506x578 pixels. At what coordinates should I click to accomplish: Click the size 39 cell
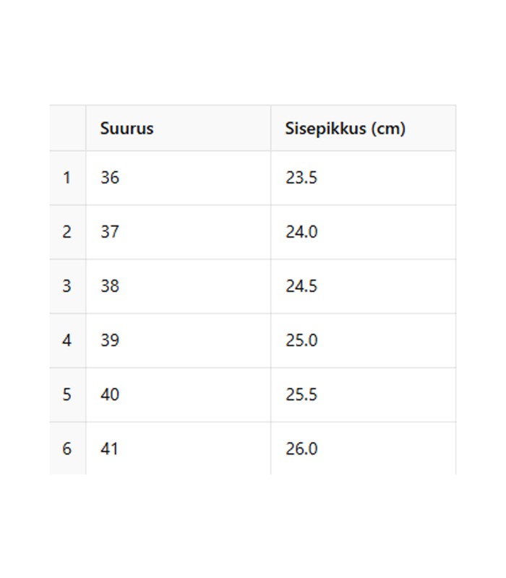pos(178,340)
